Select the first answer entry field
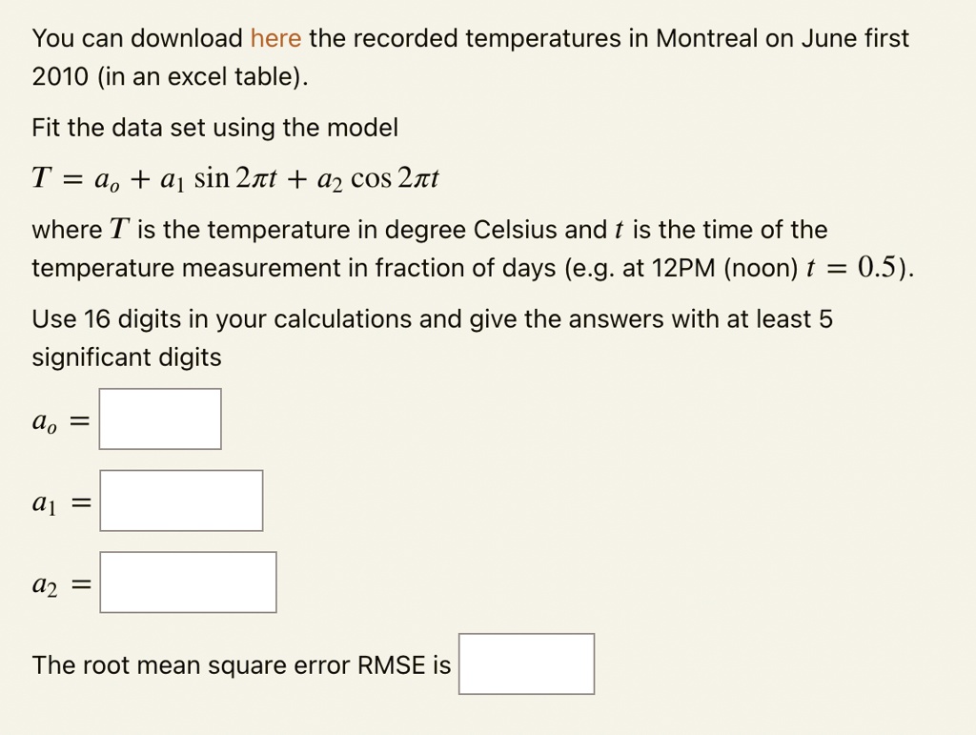 point(159,419)
